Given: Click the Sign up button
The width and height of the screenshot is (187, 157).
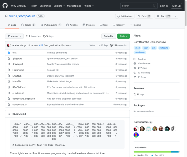Looking at the screenshot, I should coord(177,6).
